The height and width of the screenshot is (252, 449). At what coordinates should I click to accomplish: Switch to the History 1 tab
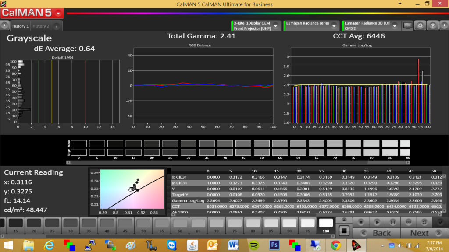[20, 26]
